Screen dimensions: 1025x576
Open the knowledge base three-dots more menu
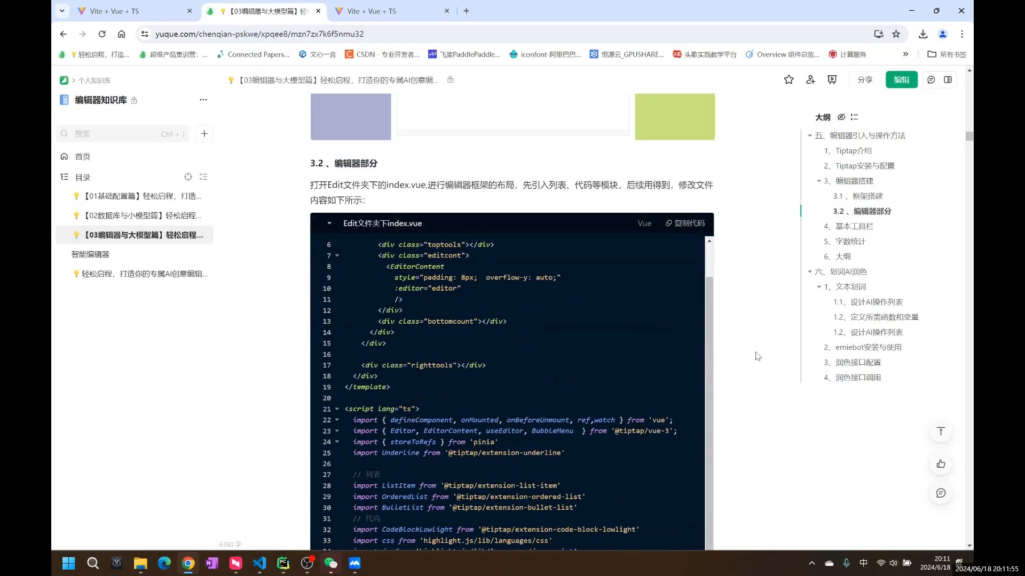[x=203, y=100]
